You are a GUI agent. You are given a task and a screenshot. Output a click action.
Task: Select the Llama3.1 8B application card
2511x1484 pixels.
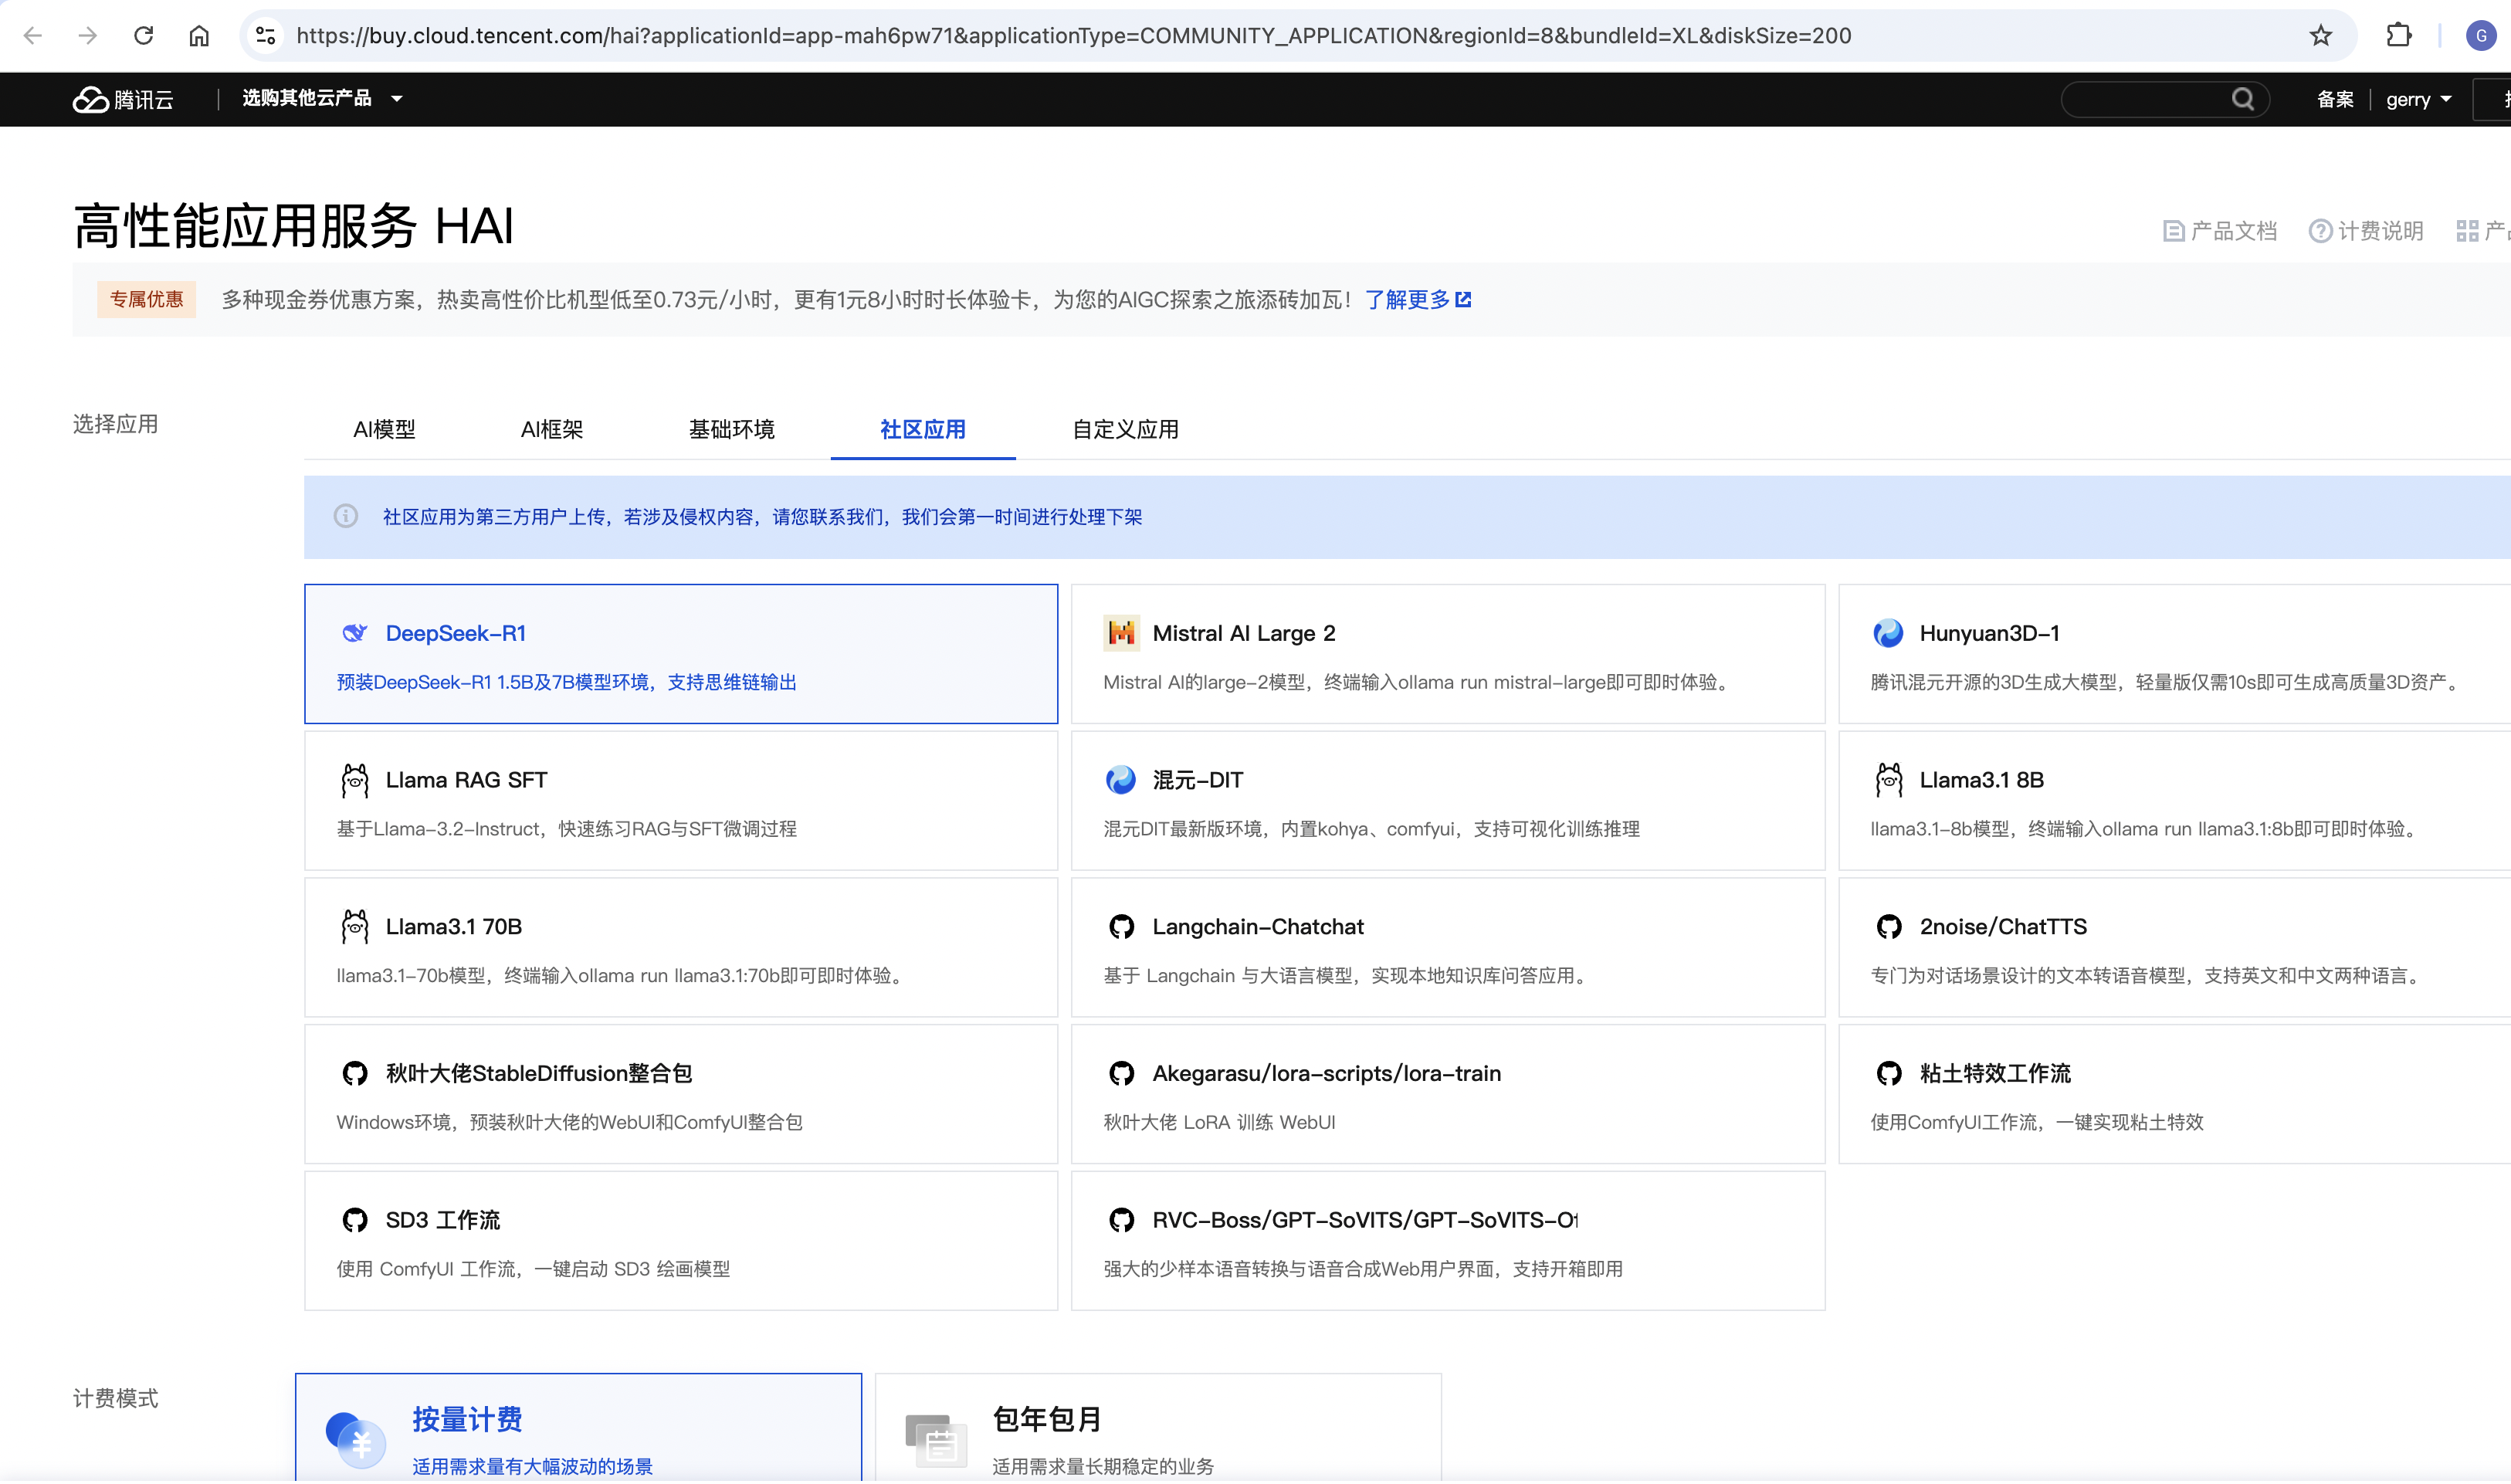pos(2175,801)
